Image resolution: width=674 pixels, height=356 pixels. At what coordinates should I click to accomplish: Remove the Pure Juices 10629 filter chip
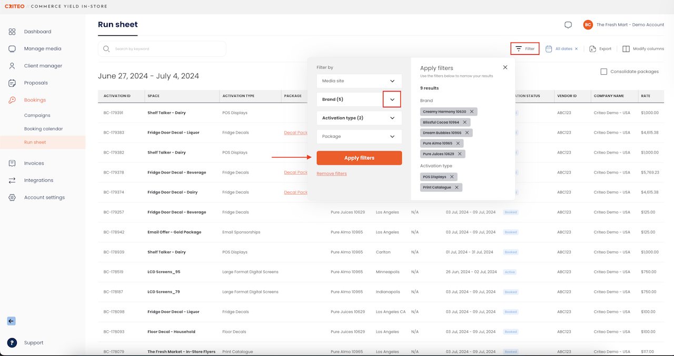click(460, 154)
